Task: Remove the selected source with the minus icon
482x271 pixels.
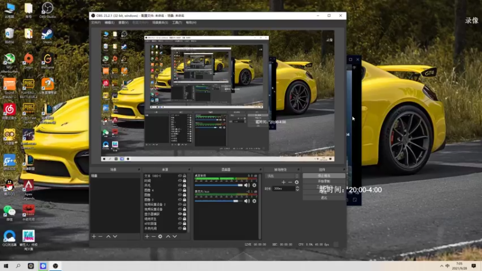Action: 154,236
